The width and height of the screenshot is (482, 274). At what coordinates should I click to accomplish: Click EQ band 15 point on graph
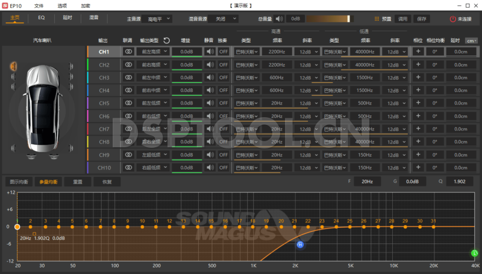pyautogui.click(x=211, y=227)
